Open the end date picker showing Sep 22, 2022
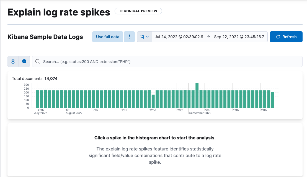 (239, 37)
